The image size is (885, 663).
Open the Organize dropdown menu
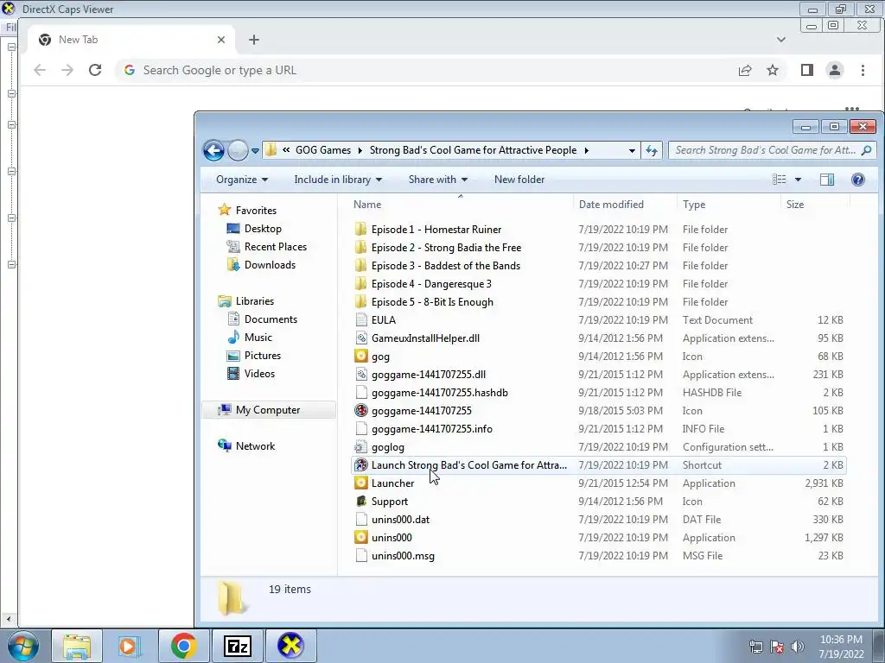pyautogui.click(x=242, y=180)
